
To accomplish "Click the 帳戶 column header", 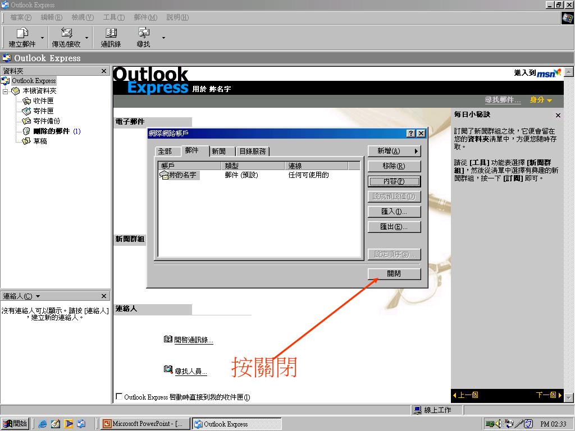I will 190,166.
